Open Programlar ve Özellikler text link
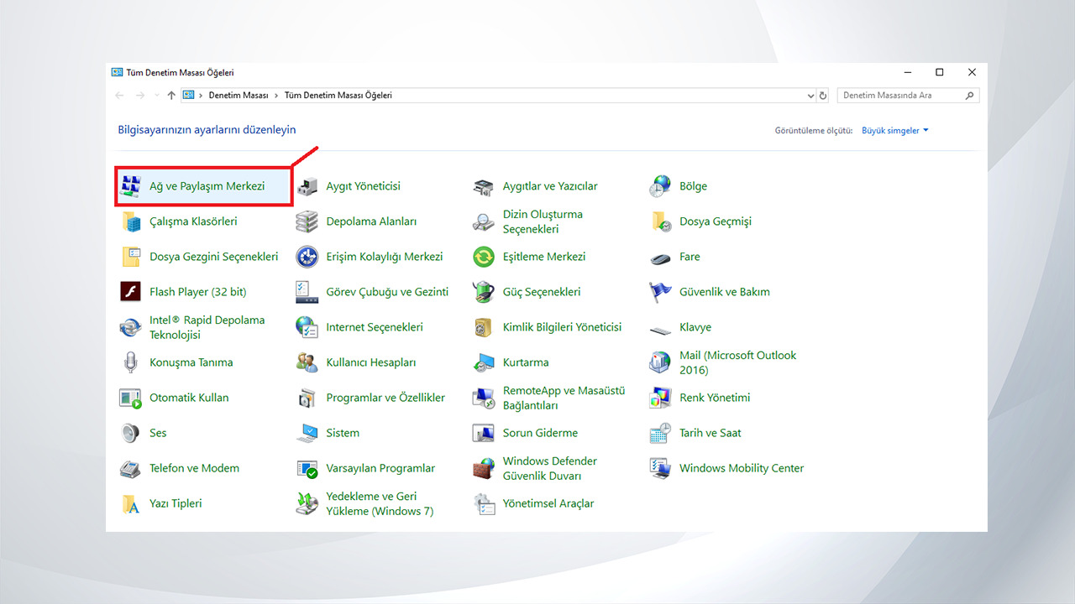 pos(385,398)
